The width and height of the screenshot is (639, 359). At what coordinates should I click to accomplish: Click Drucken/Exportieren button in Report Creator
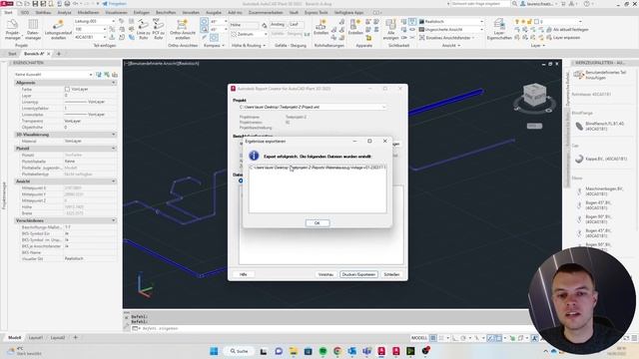(x=358, y=275)
